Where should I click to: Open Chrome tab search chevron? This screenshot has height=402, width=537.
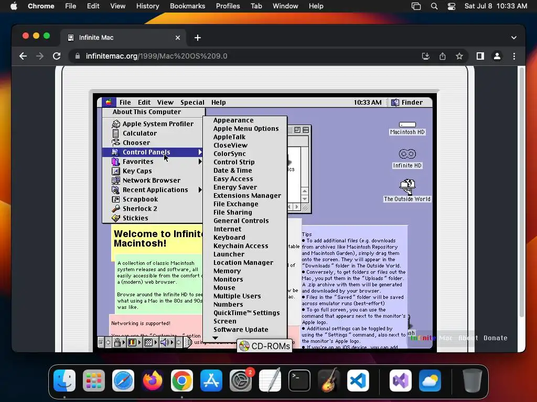(x=514, y=38)
